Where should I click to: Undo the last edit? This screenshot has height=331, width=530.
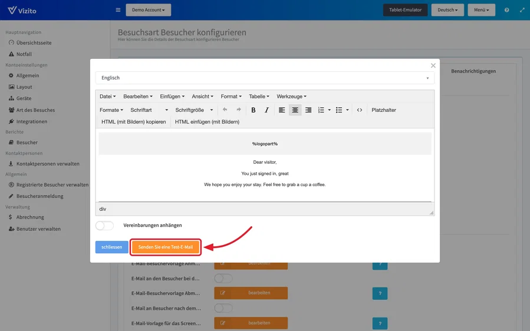click(x=225, y=110)
